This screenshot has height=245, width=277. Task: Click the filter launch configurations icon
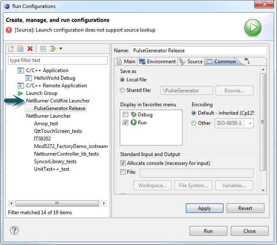[53, 49]
